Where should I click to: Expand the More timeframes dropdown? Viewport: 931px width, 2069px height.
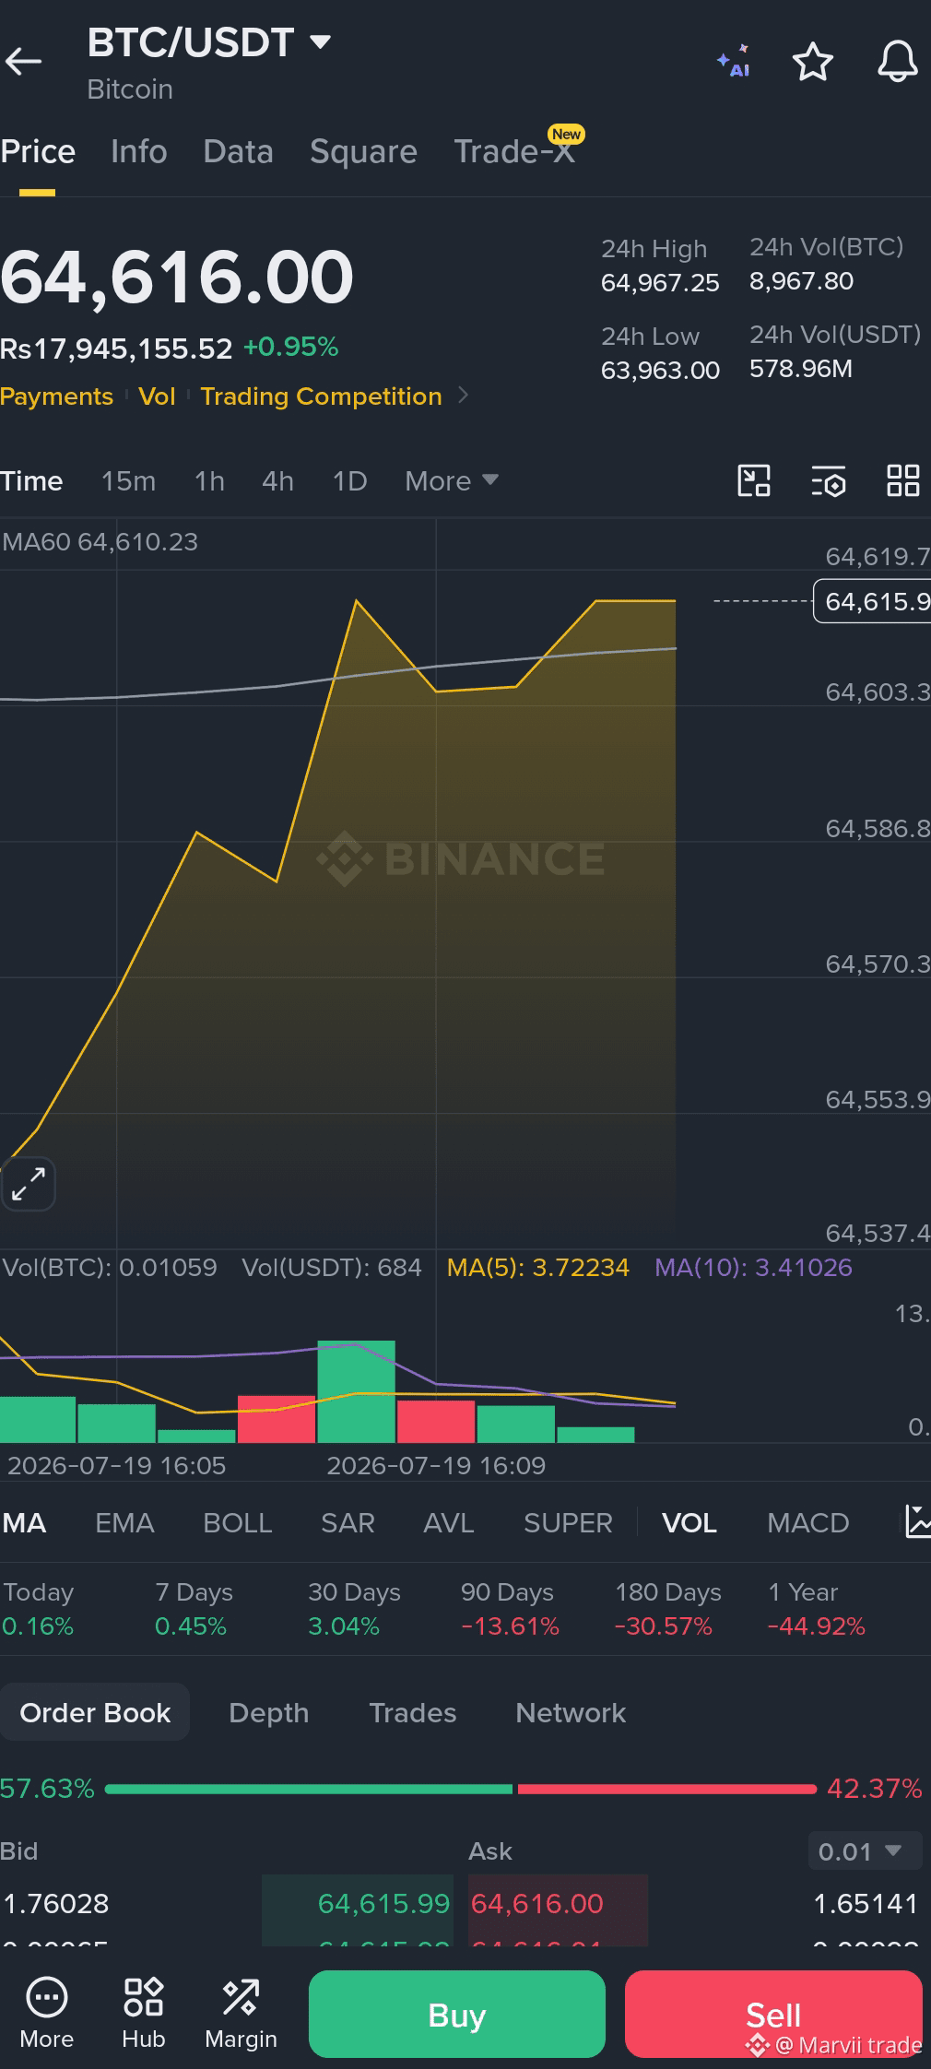pyautogui.click(x=452, y=480)
